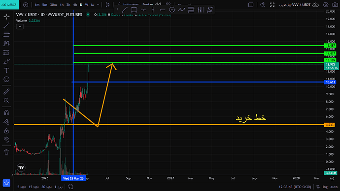The width and height of the screenshot is (340, 191).
Task: Enter fullscreen mode
Action: coord(272,5)
